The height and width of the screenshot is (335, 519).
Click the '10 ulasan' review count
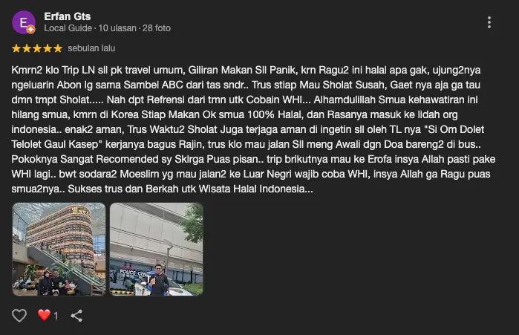[117, 28]
